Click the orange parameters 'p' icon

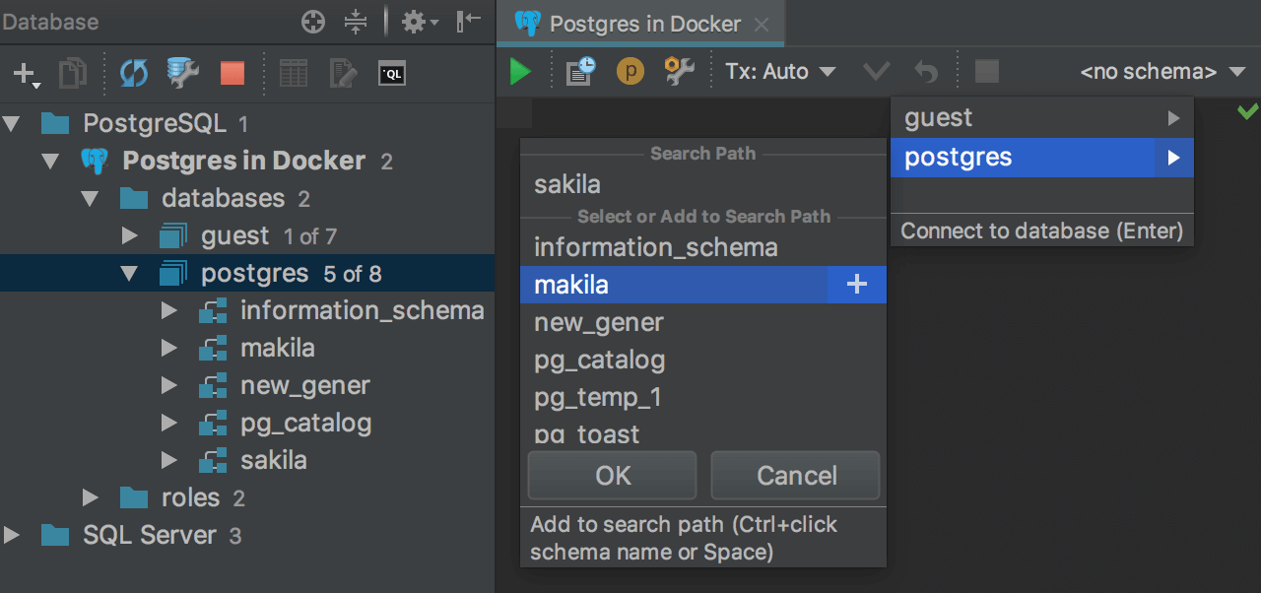tap(630, 71)
